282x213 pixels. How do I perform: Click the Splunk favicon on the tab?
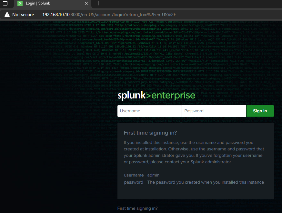tap(20, 3)
